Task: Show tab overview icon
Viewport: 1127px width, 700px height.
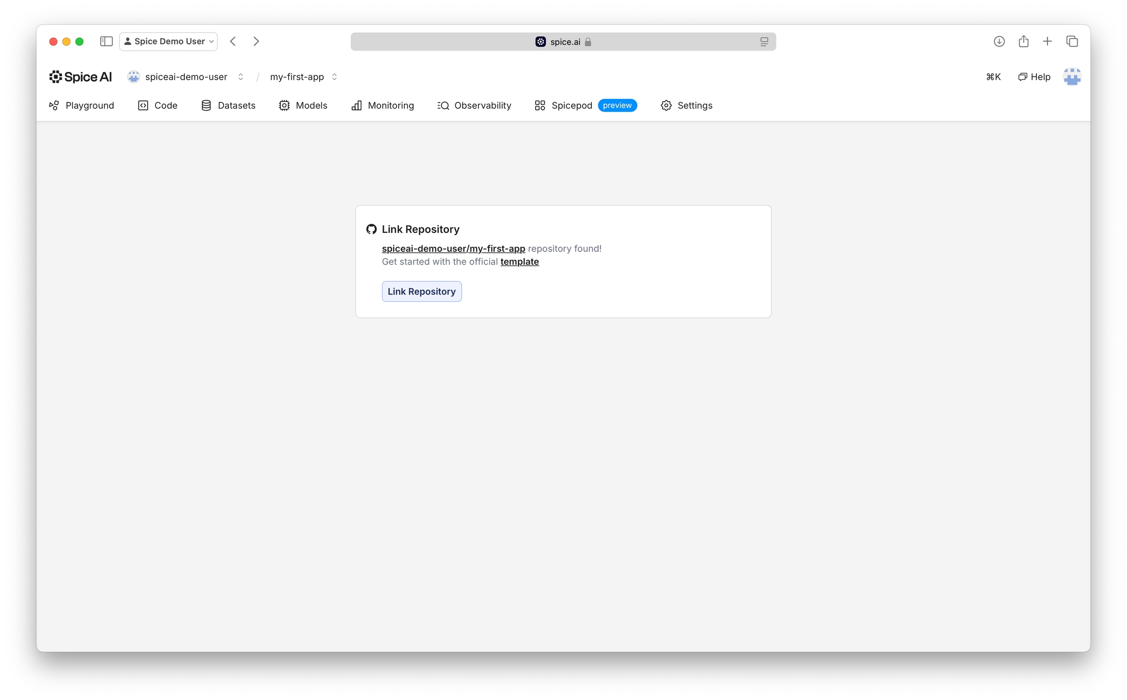Action: [x=1072, y=42]
